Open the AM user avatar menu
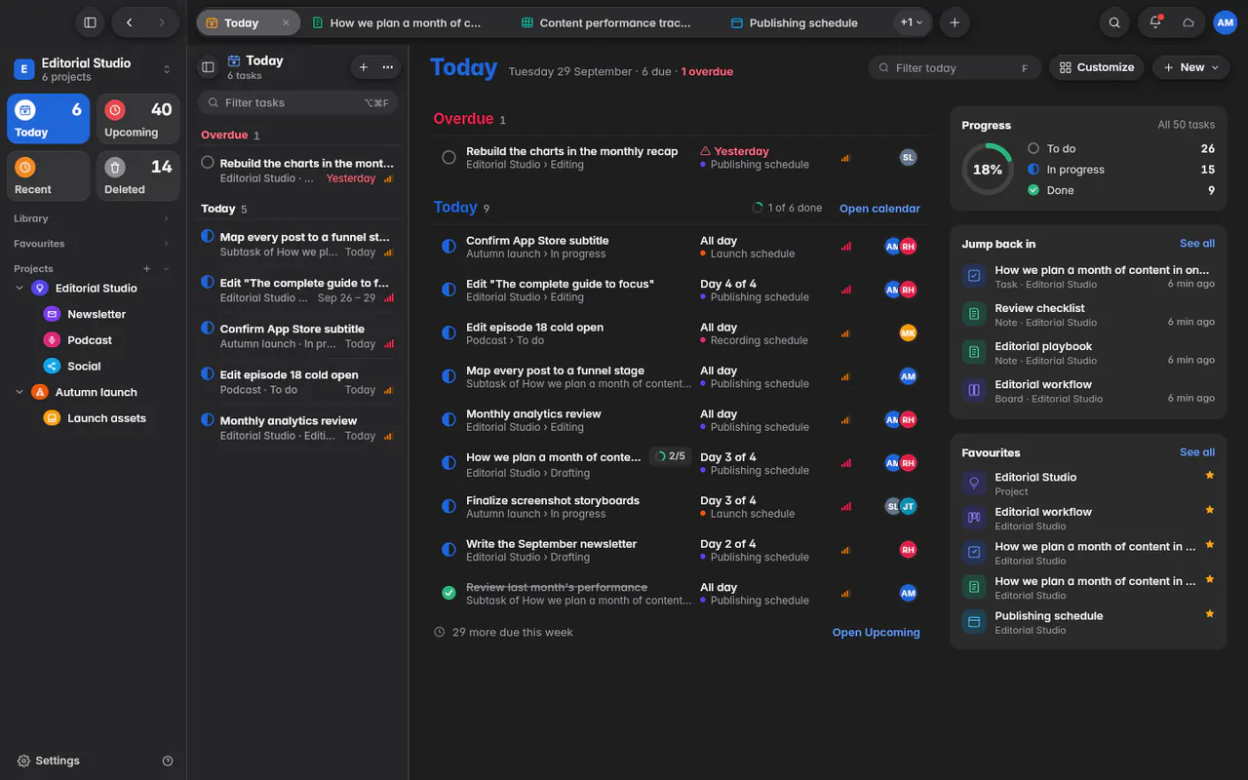Image resolution: width=1248 pixels, height=780 pixels. point(1225,22)
